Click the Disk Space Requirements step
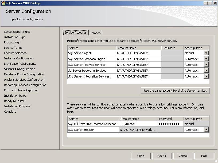This screenshot has height=163, width=218. [20, 64]
